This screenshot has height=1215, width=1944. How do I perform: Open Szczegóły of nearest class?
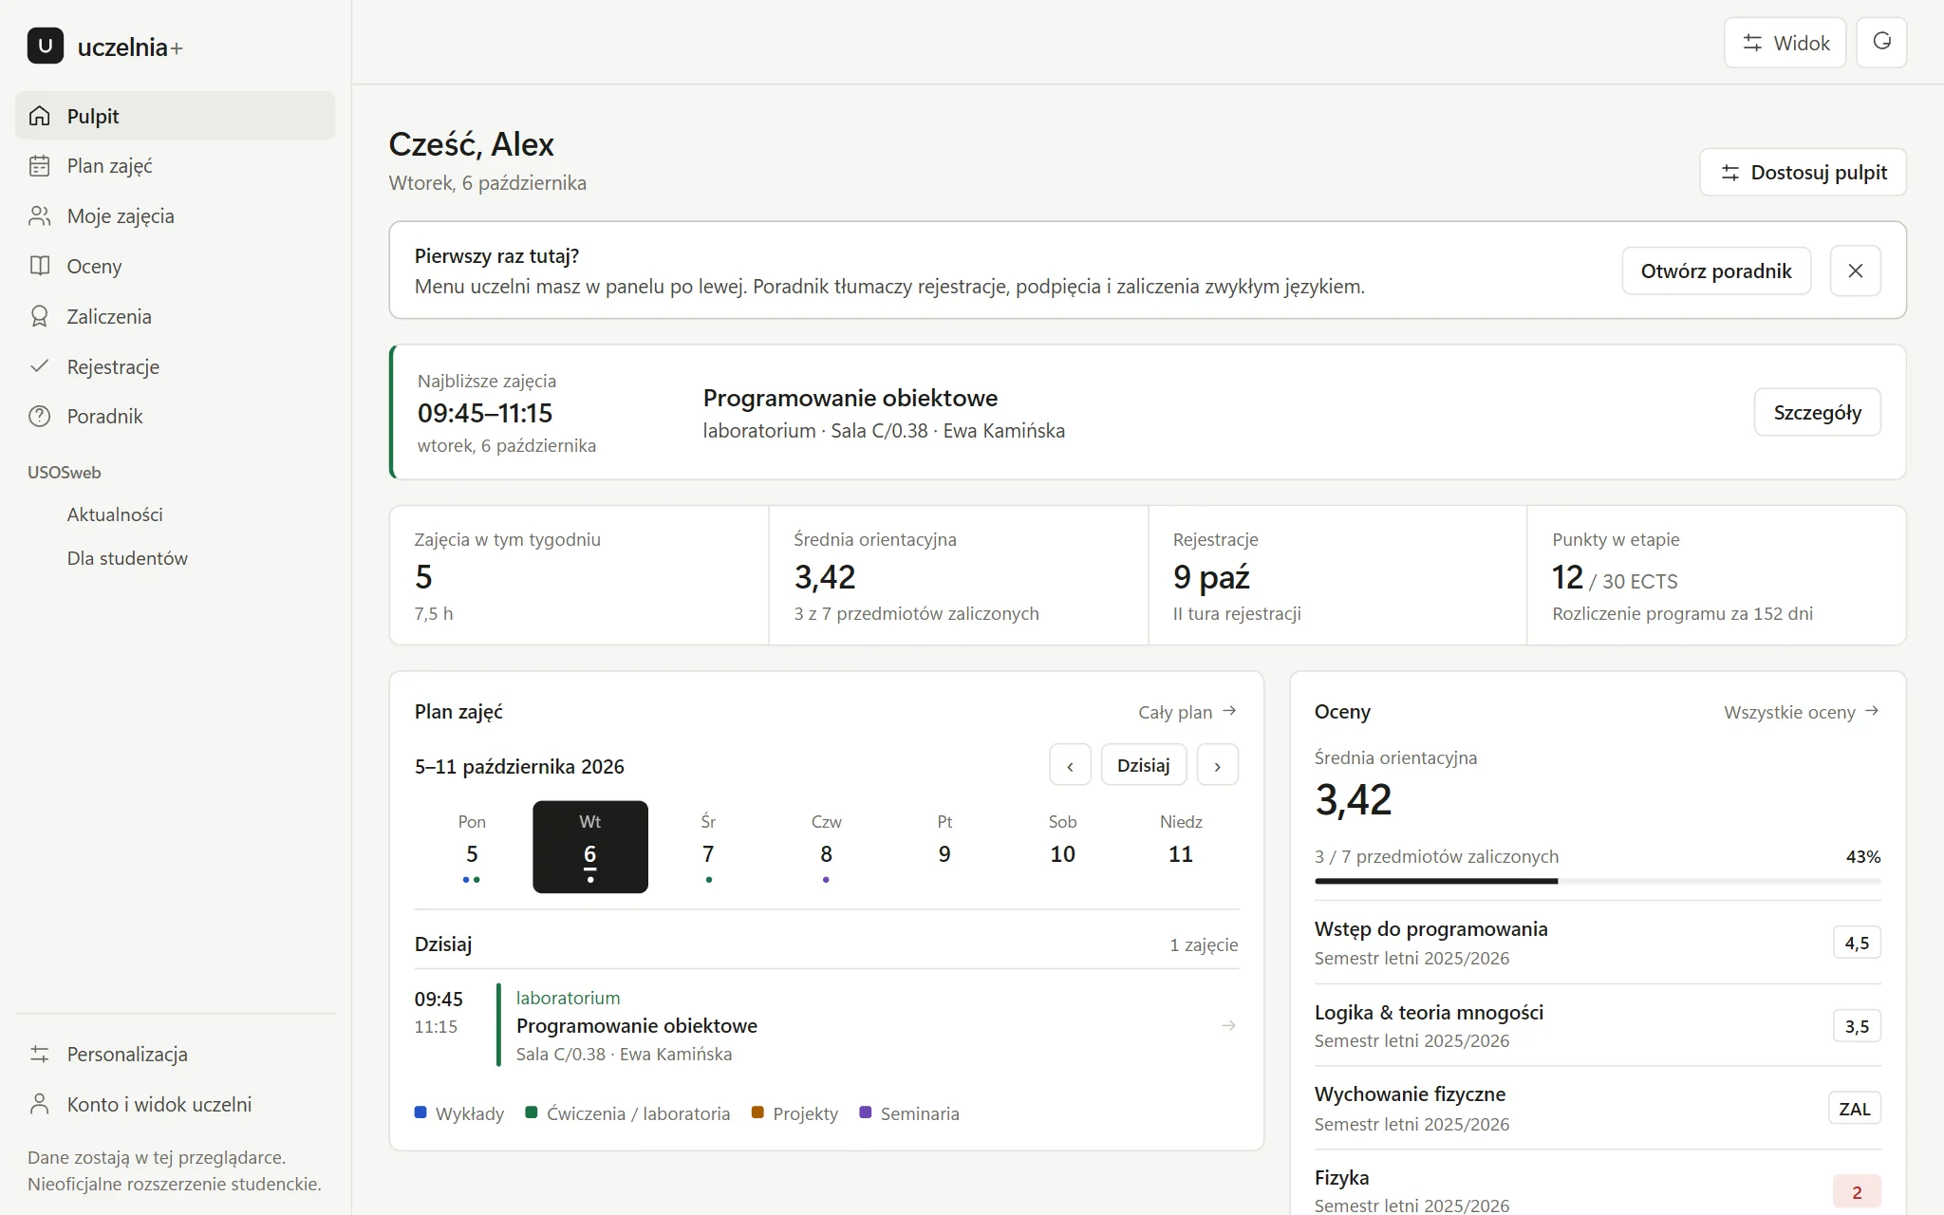point(1817,412)
